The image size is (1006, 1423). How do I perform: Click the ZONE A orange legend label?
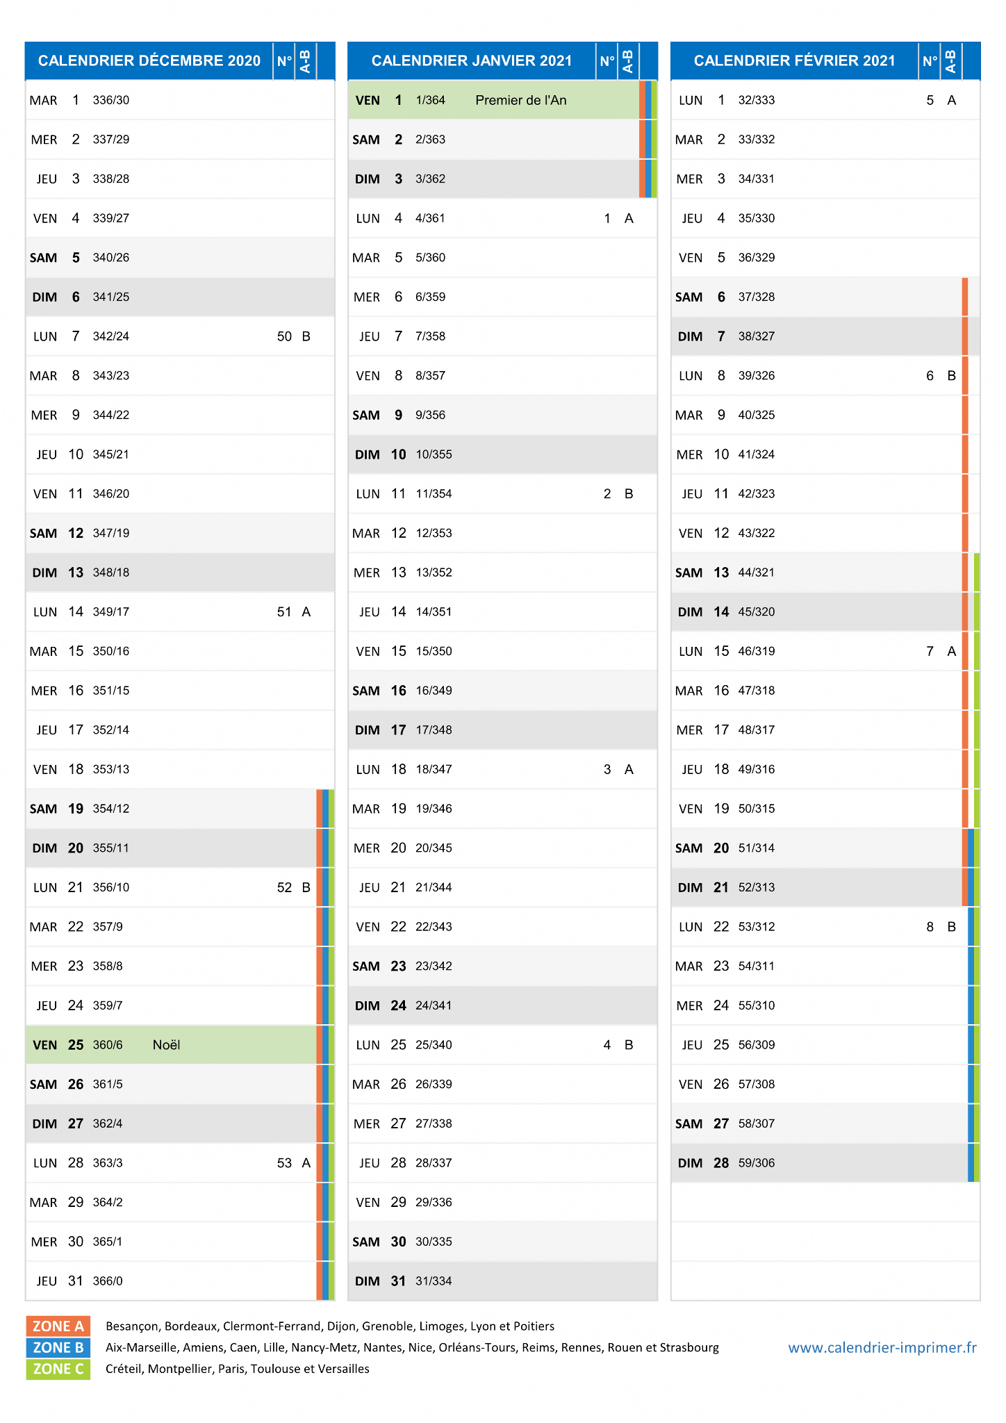click(x=58, y=1326)
